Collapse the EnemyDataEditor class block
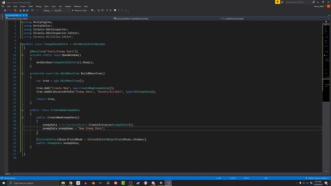 22,44
